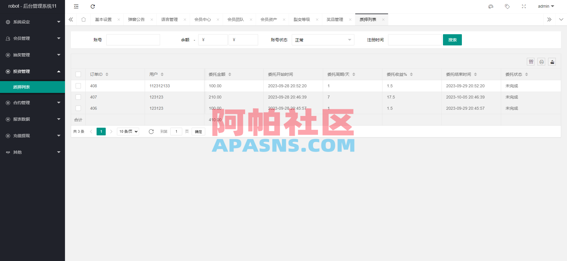Close the 弹窗公告 tab
This screenshot has width=567, height=261.
coord(152,20)
